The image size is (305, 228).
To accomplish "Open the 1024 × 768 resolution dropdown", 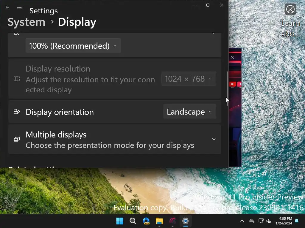I will tap(189, 79).
